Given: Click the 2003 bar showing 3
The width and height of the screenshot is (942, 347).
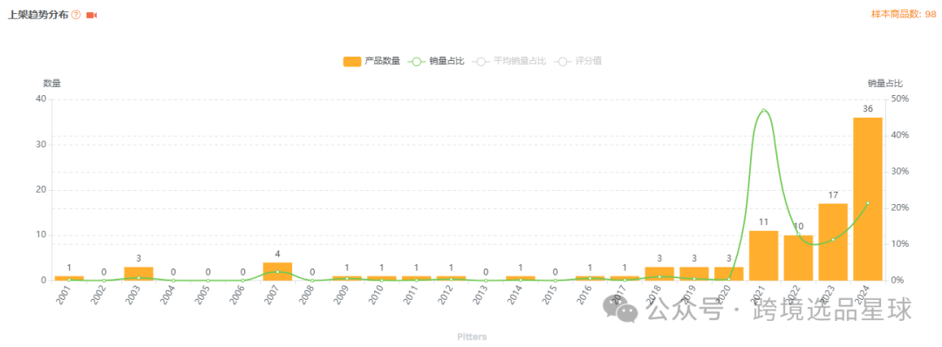Looking at the screenshot, I should (x=139, y=274).
